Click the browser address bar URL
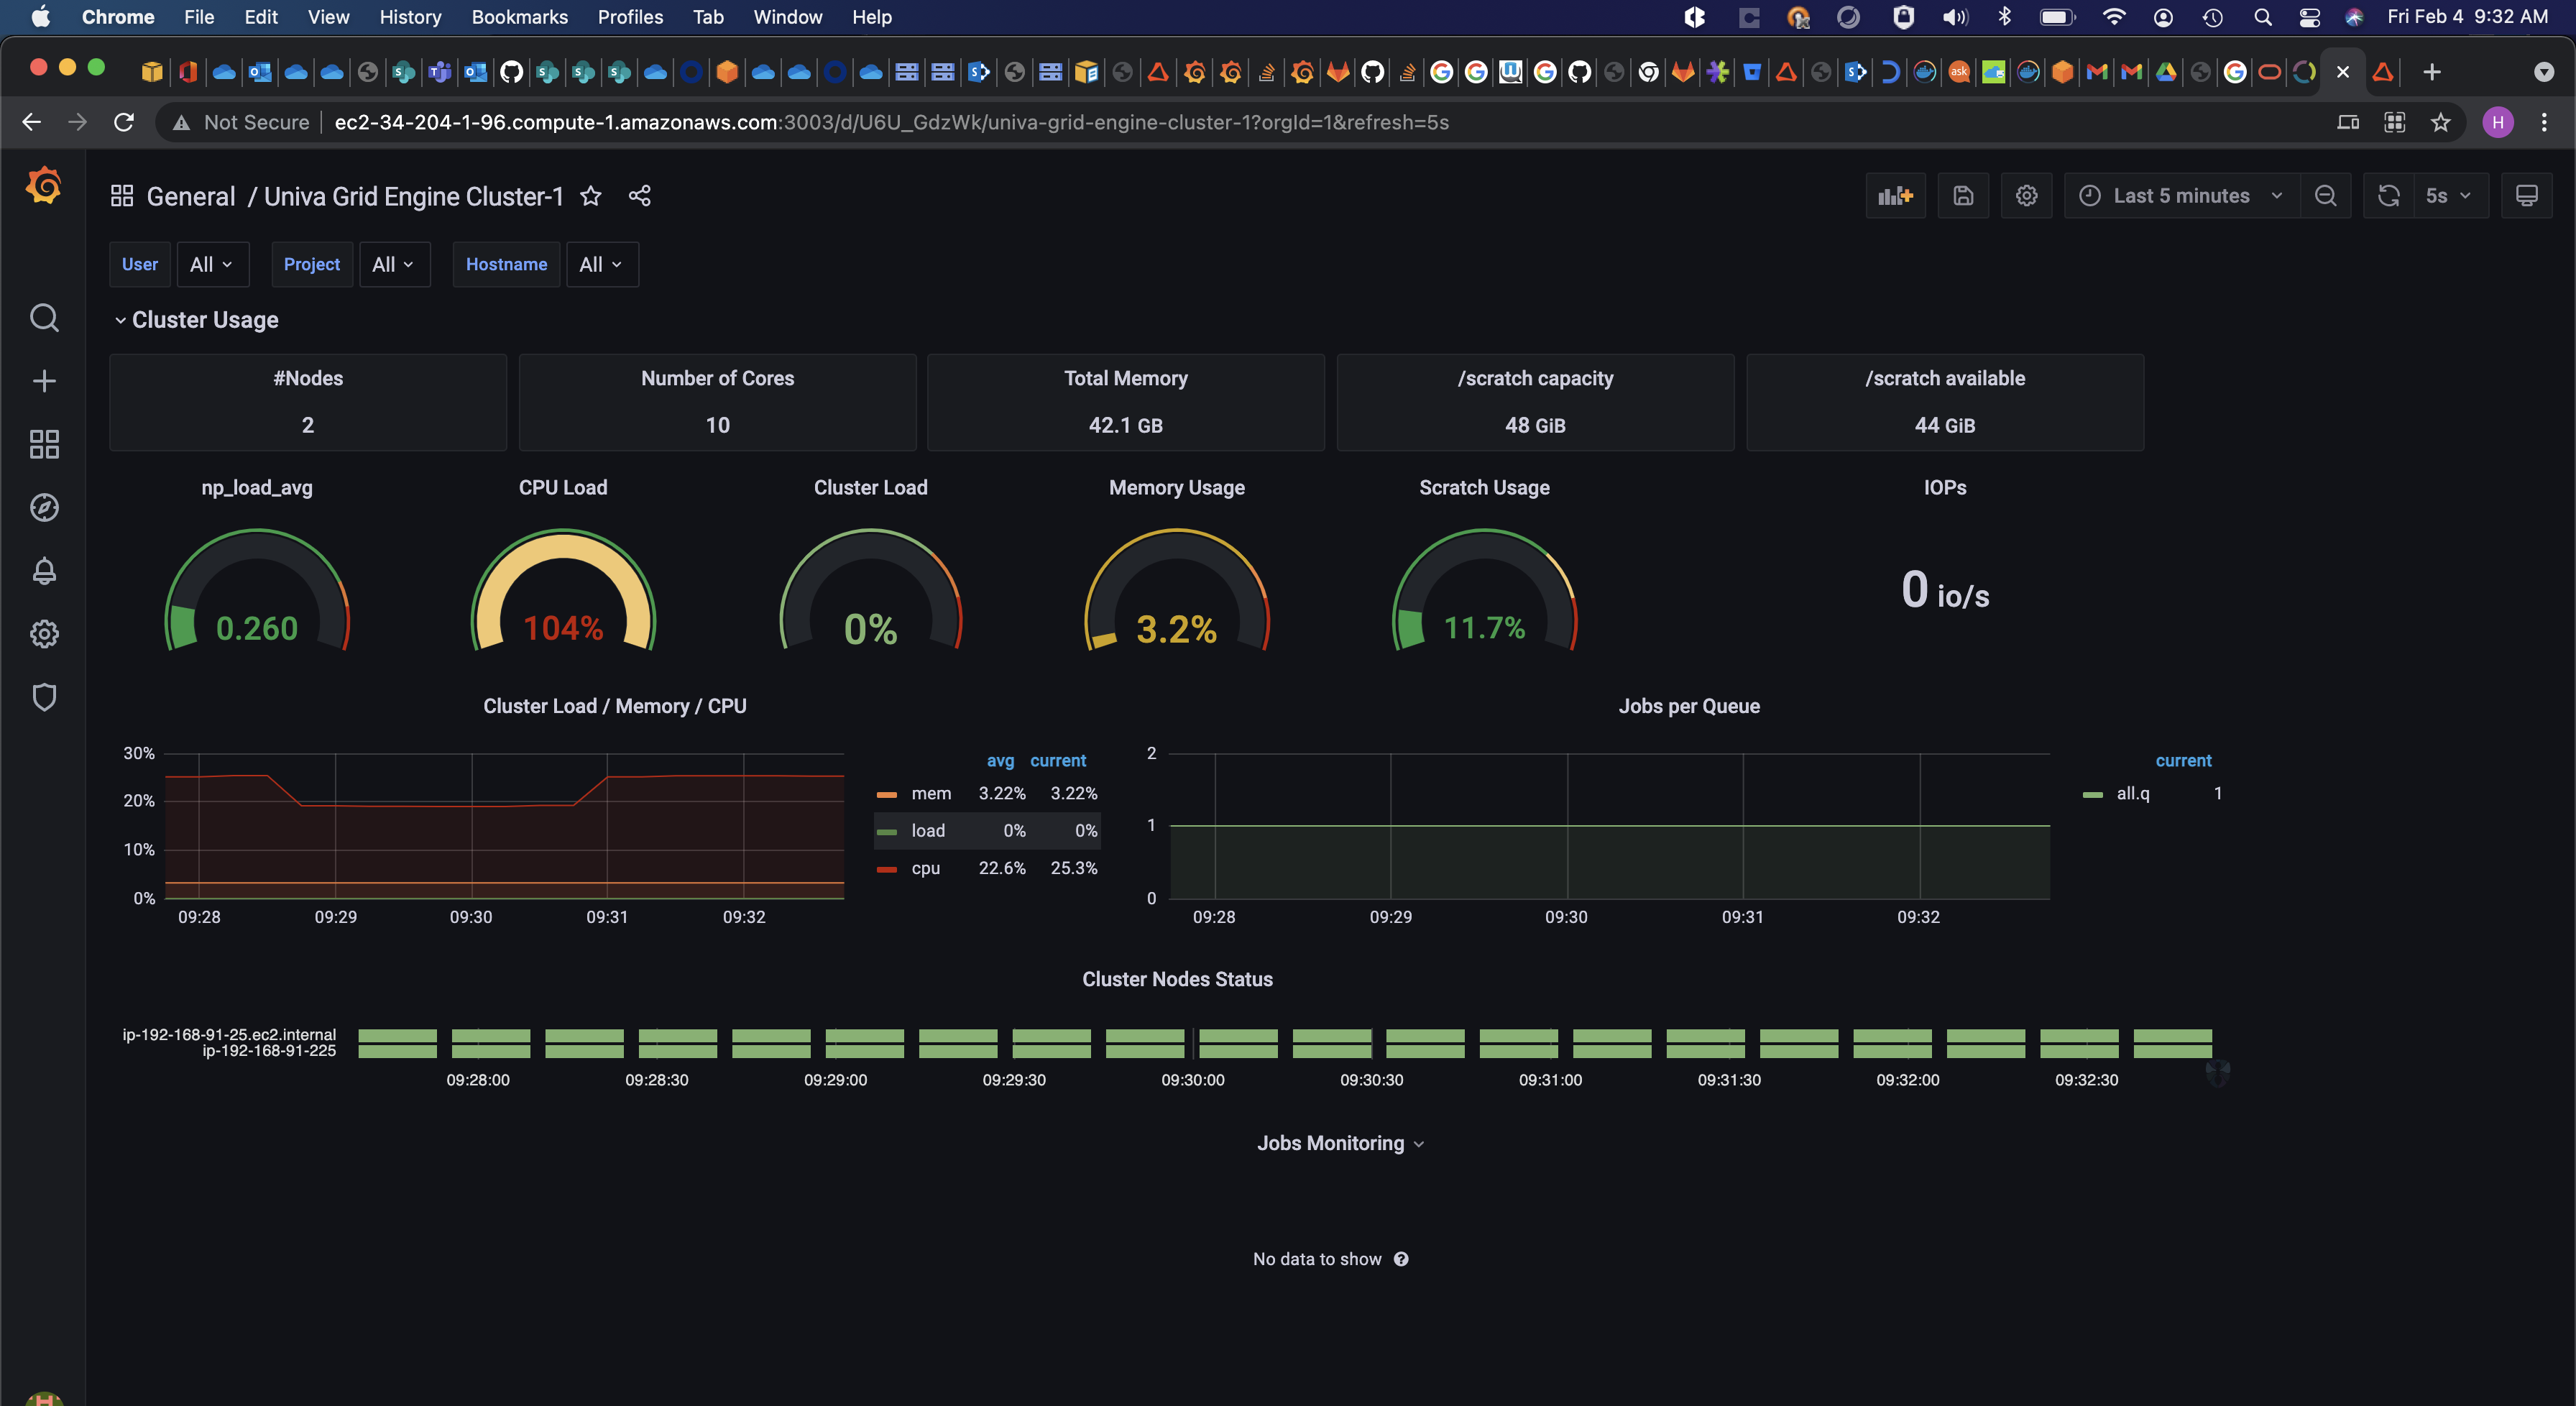 coord(891,122)
